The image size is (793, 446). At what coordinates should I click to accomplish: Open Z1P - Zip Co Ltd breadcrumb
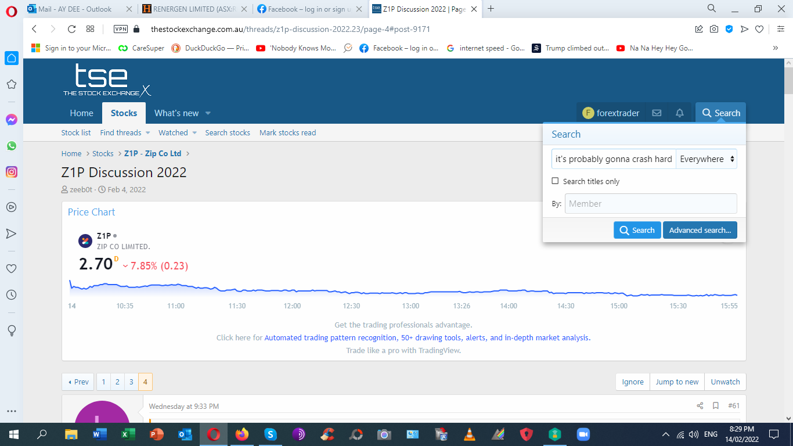153,154
